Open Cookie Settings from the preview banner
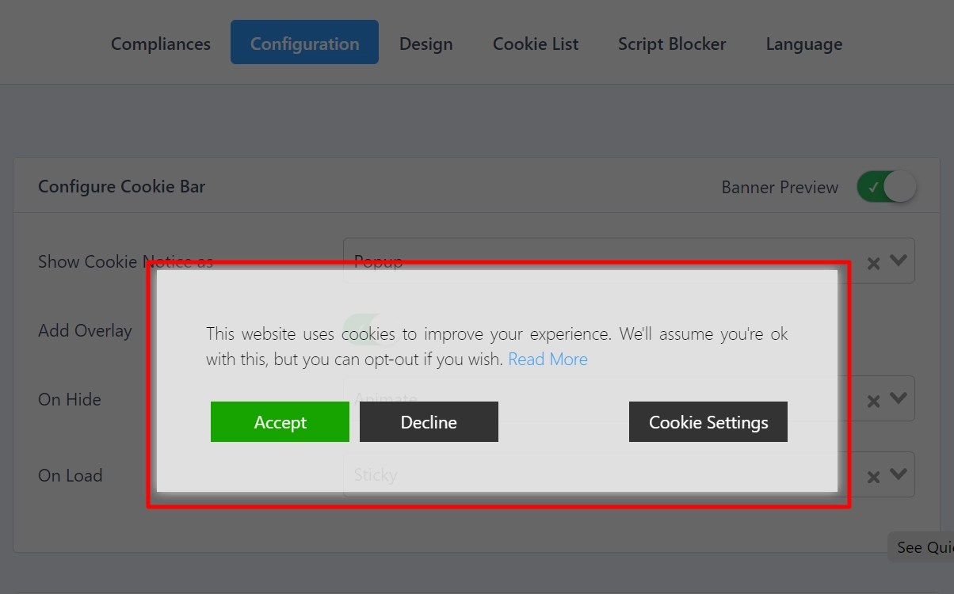 [x=708, y=421]
